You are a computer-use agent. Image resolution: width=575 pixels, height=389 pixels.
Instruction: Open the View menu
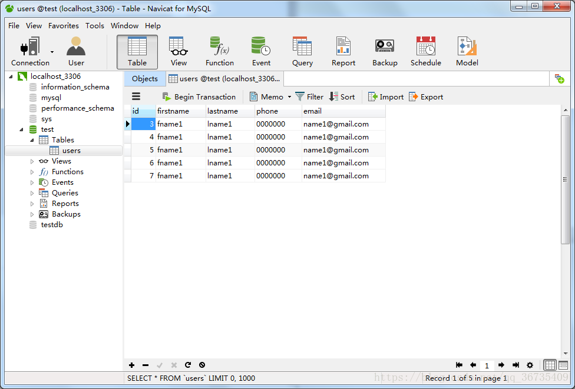point(34,26)
